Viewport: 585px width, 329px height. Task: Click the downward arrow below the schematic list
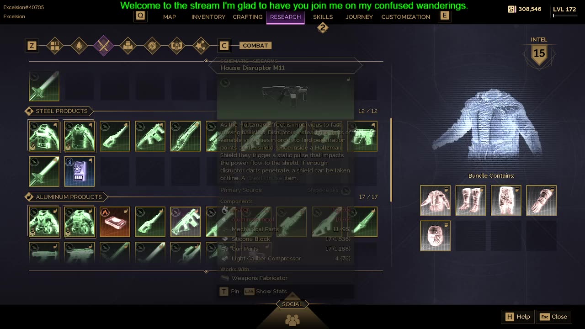pyautogui.click(x=206, y=271)
